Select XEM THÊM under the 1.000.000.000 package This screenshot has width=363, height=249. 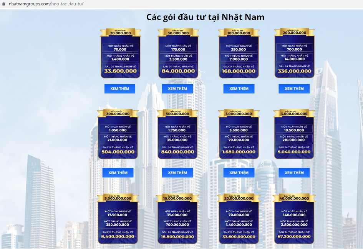tap(239, 173)
